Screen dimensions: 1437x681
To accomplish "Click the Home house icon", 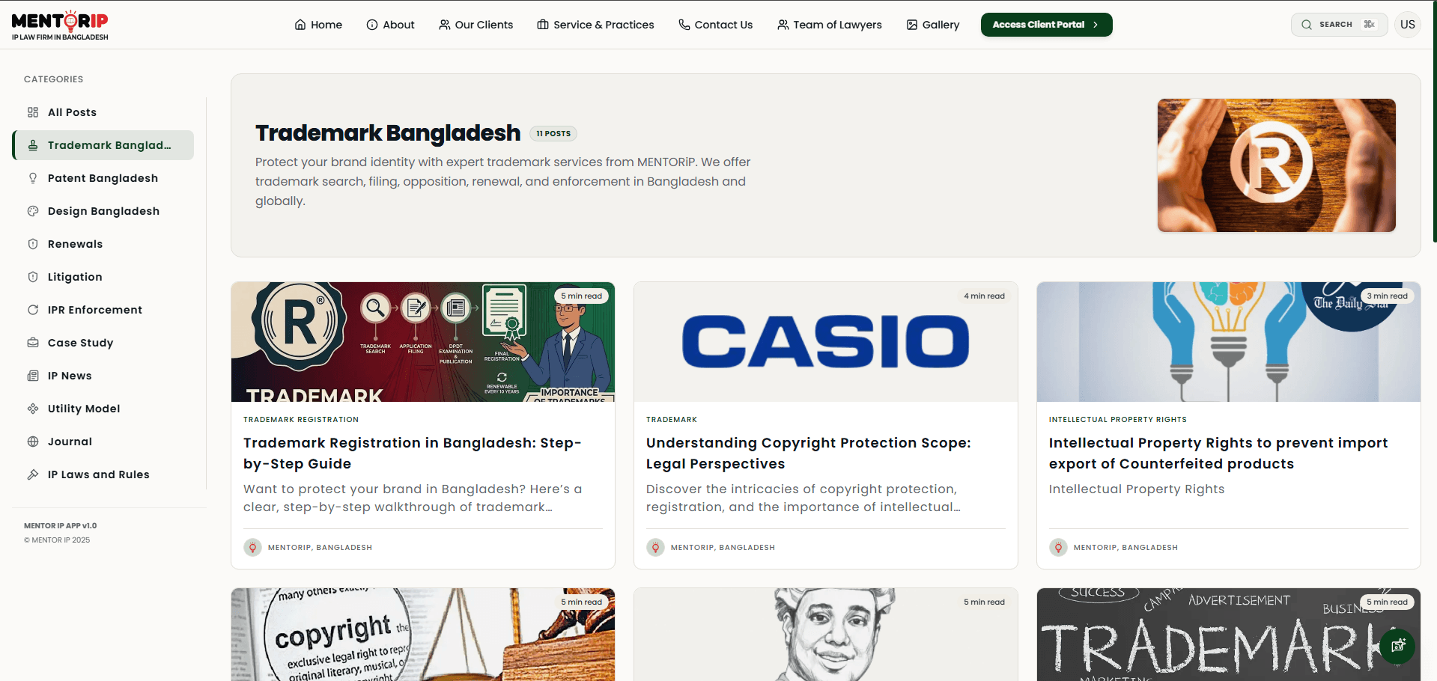I will (x=300, y=25).
